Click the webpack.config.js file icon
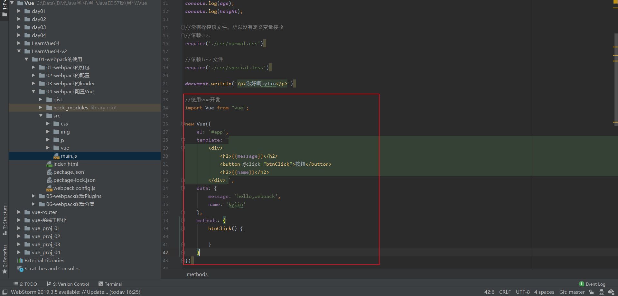Image resolution: width=618 pixels, height=296 pixels. (x=49, y=188)
